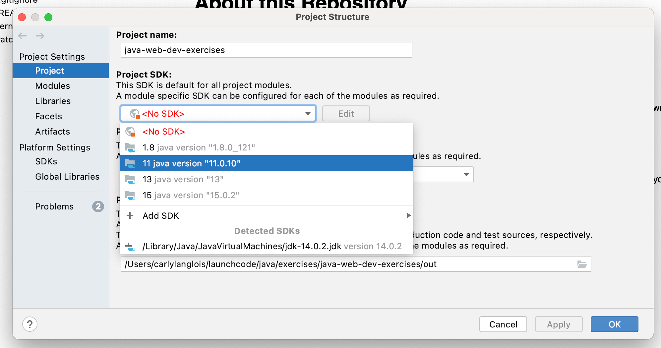Click the JDK icon beside java version 13
Screen dimensions: 661x348
tap(131, 179)
